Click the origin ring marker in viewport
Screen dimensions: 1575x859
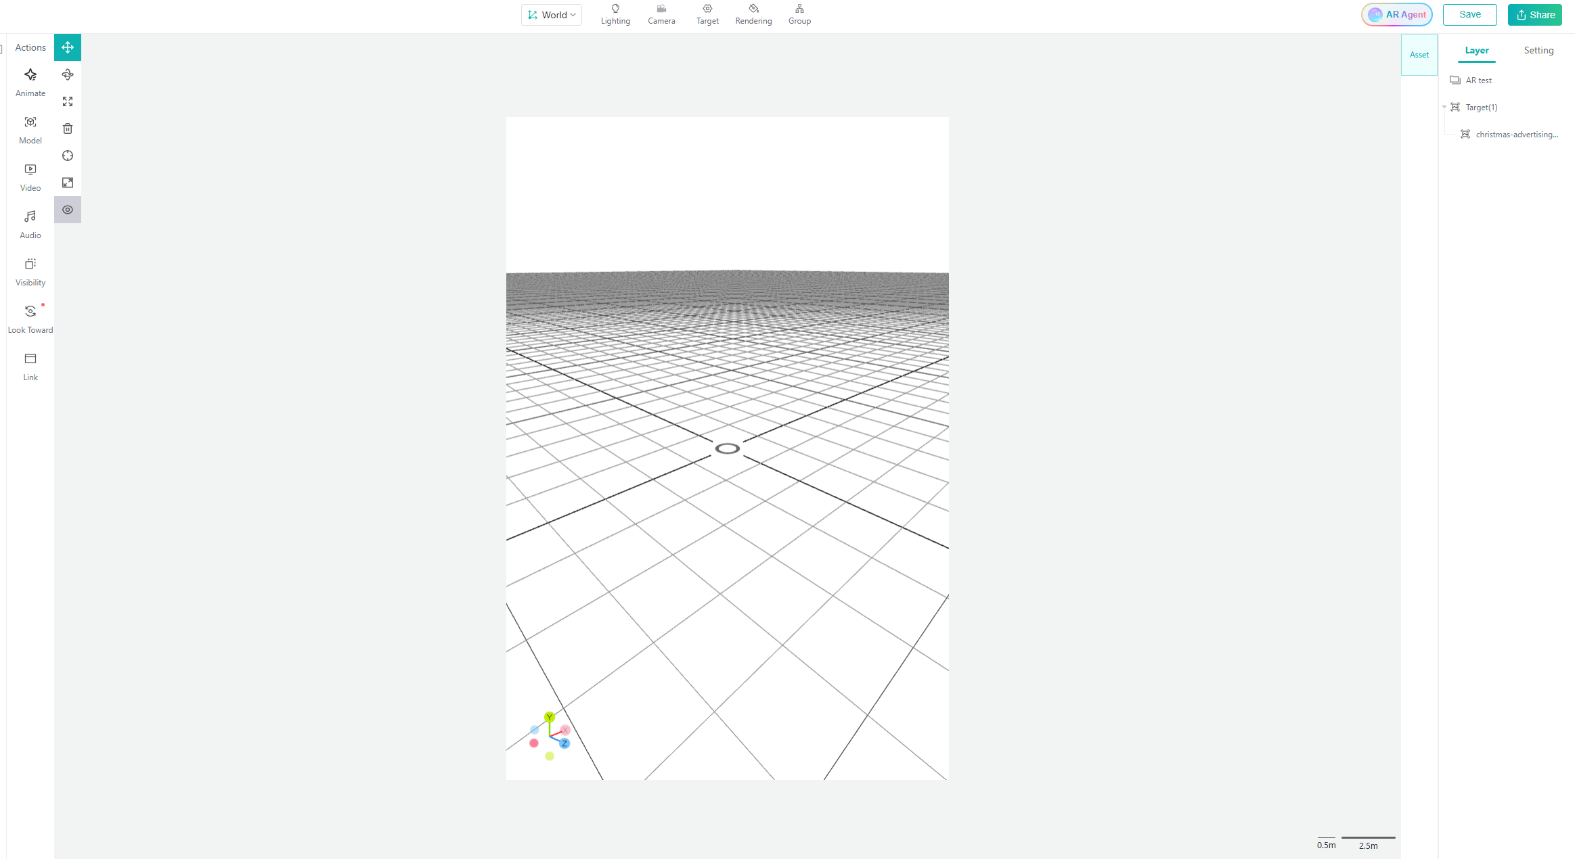[727, 448]
